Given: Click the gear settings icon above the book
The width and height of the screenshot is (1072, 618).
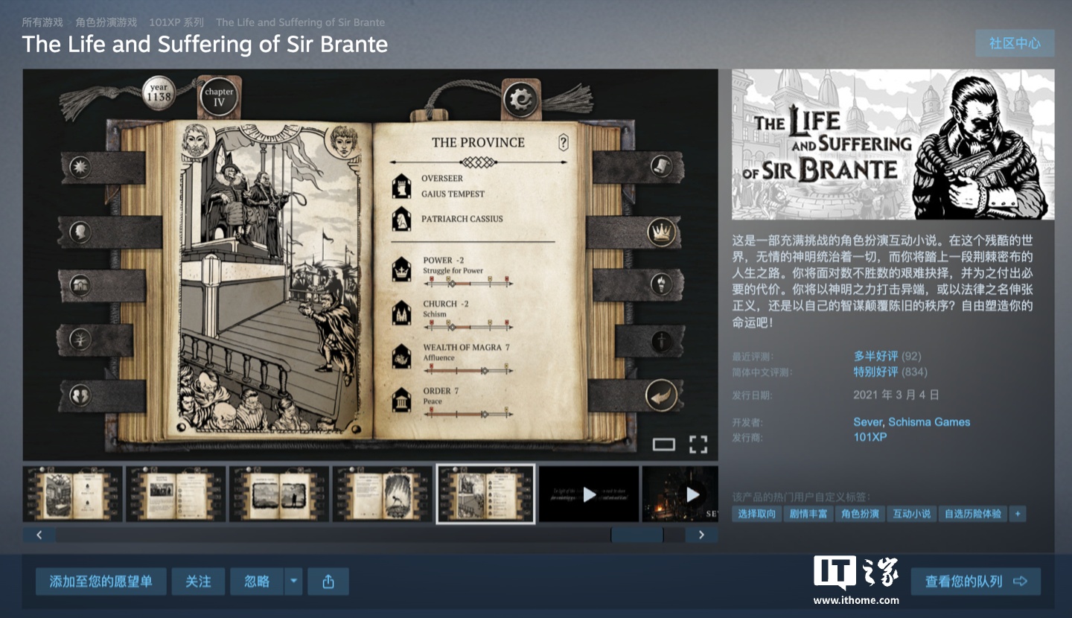Looking at the screenshot, I should [521, 99].
